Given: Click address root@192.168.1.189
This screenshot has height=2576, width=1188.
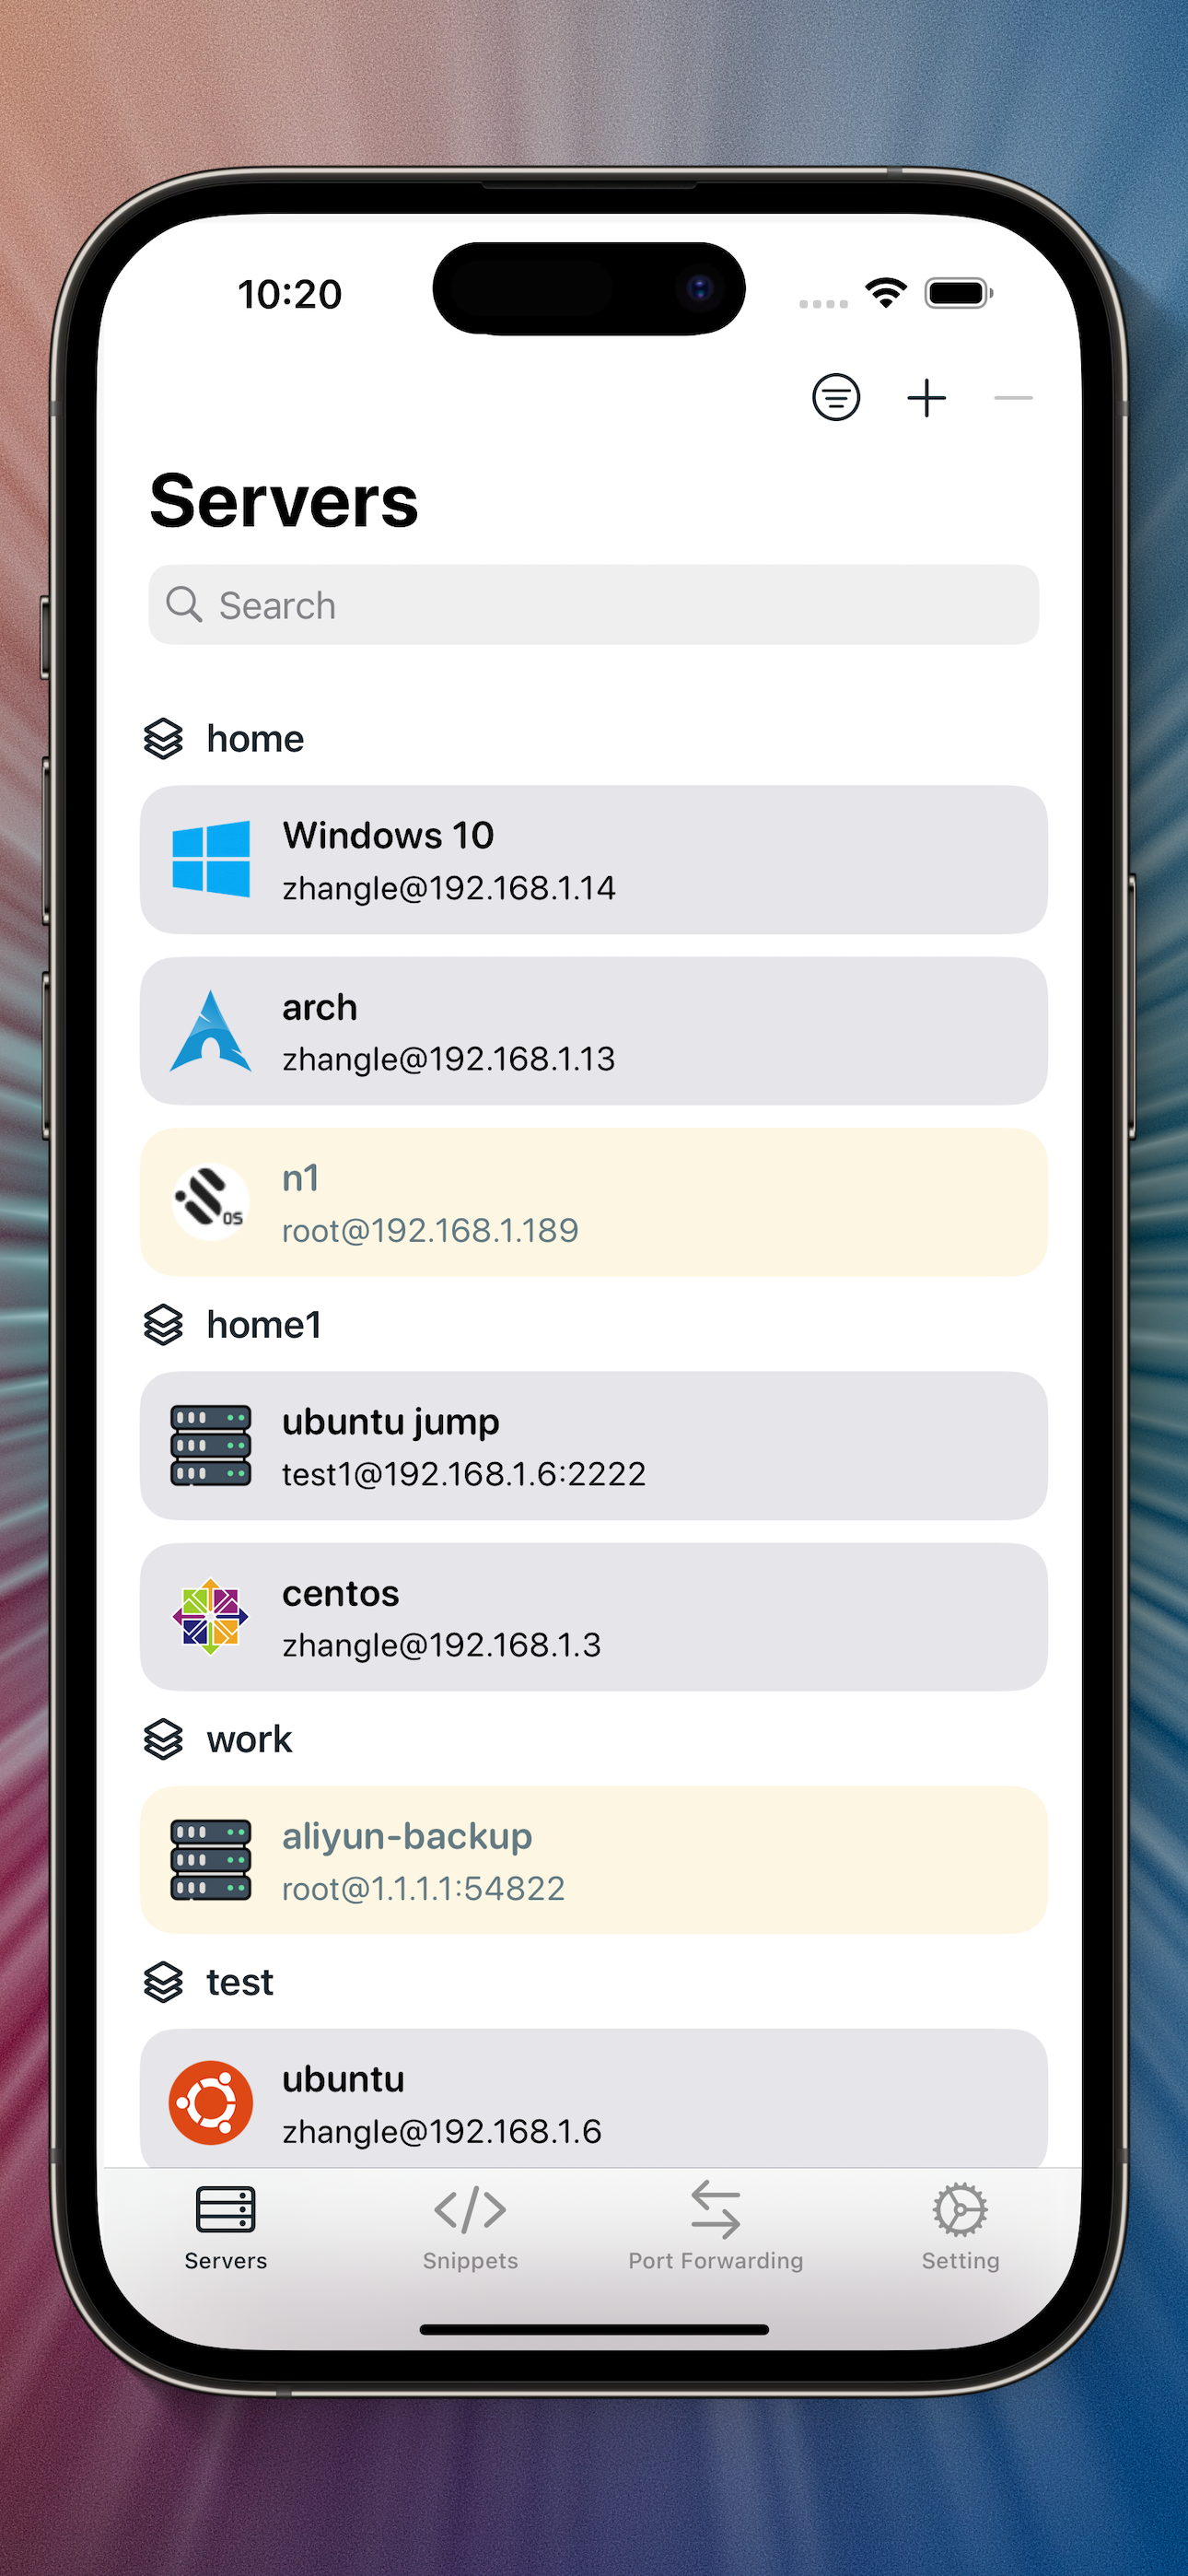Looking at the screenshot, I should [430, 1230].
